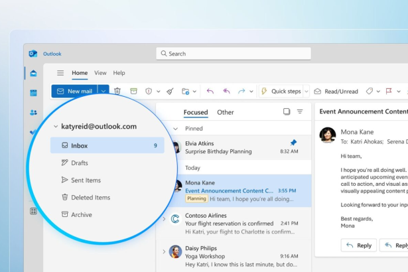Open the Inbox folder
This screenshot has width=408, height=272.
coord(107,145)
